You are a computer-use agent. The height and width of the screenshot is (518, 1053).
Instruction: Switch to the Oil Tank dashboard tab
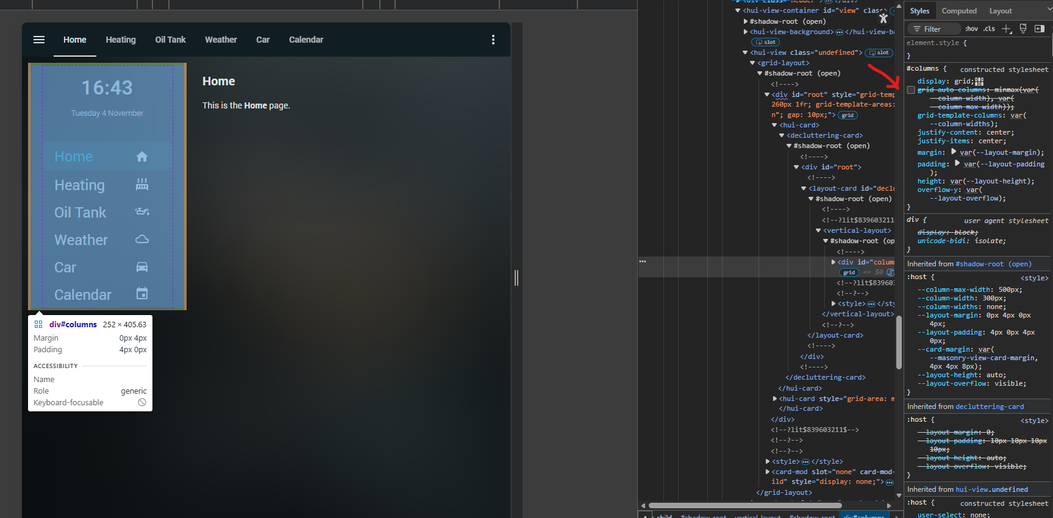pos(170,40)
